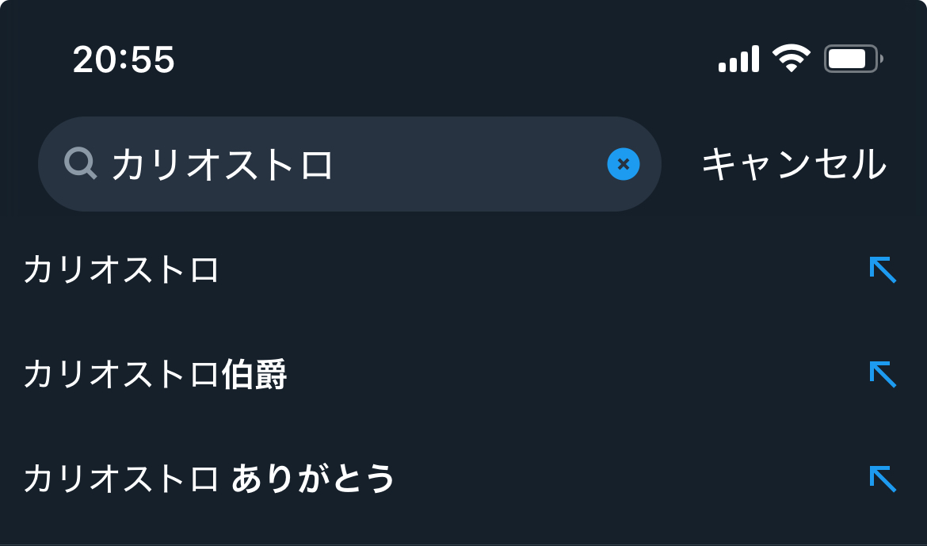
Task: Tap the fill-in arrow beside カリオストロ伯爵
Action: click(883, 374)
